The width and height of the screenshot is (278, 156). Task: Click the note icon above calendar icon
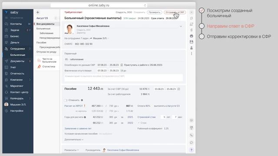[x=191, y=120]
